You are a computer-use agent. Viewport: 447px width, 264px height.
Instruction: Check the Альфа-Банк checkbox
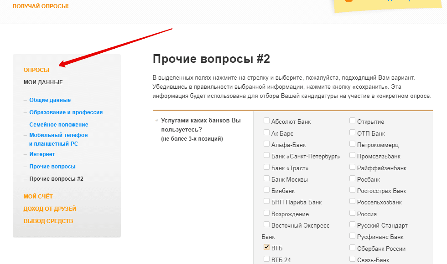(x=267, y=144)
